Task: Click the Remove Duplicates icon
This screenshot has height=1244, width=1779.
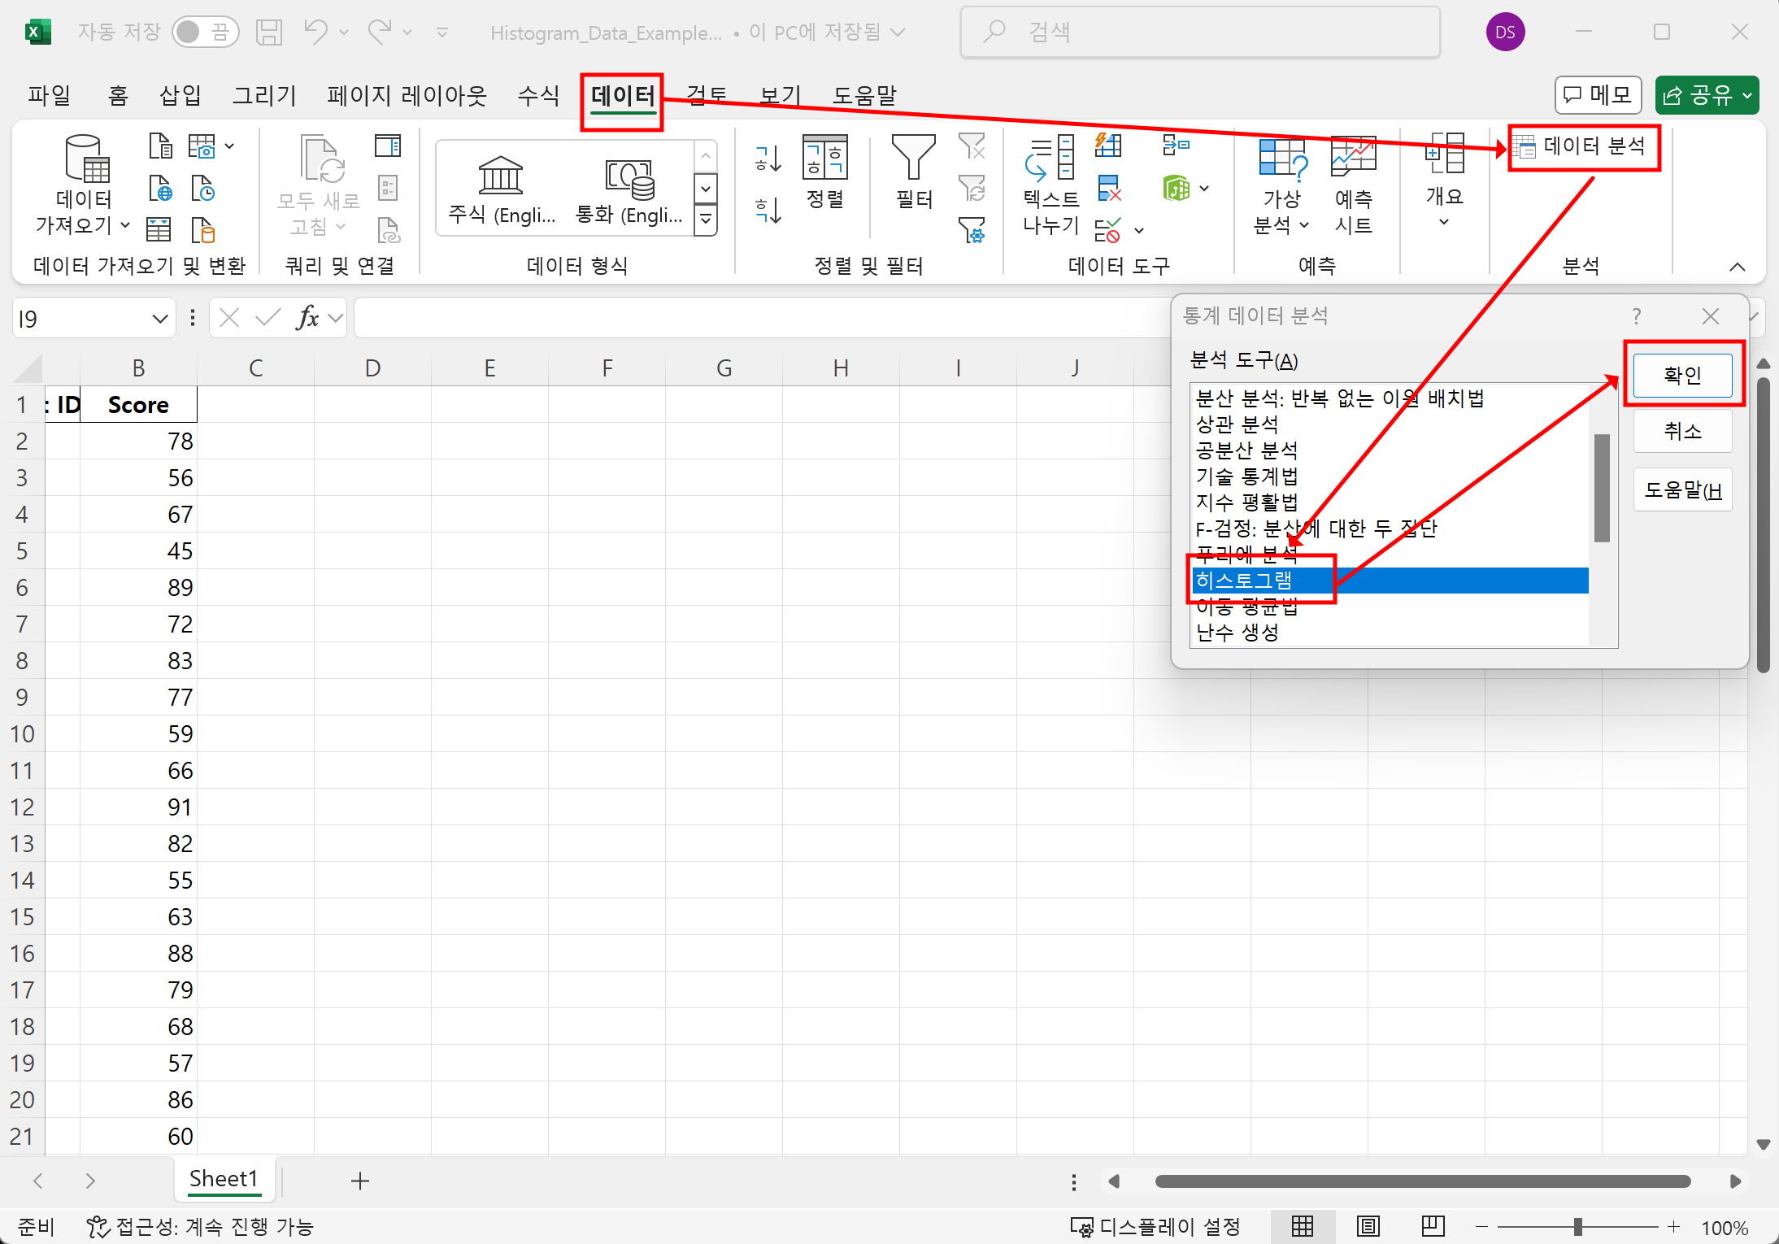Action: (x=1108, y=189)
